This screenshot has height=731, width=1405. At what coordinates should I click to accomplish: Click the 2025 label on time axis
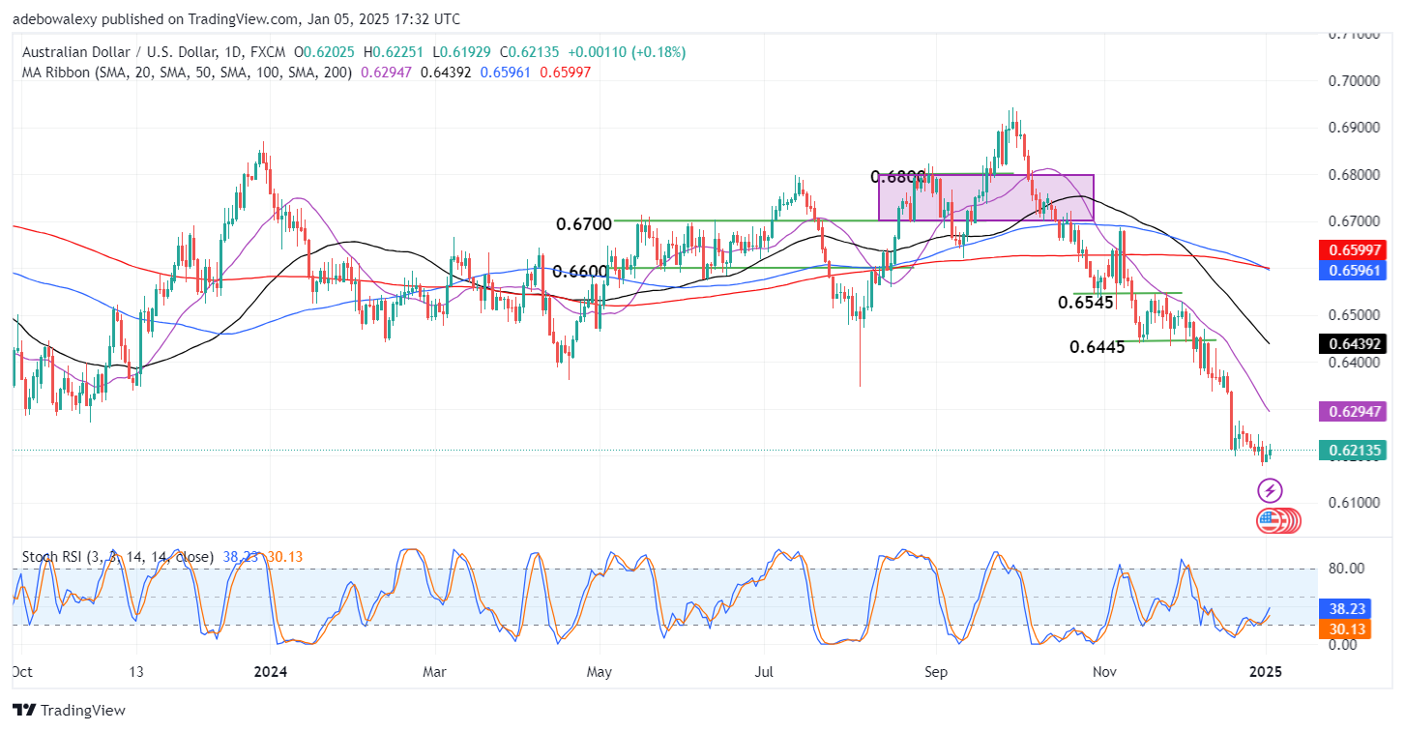tap(1266, 670)
